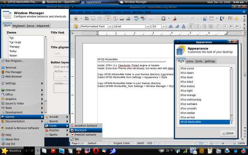Click the Appearance taskbar button in top panel
Viewport: 248px width, 155px height.
pos(99,2)
